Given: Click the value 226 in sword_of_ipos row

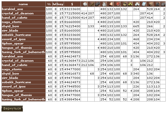Looking at the screenshot, I should 136,86.
